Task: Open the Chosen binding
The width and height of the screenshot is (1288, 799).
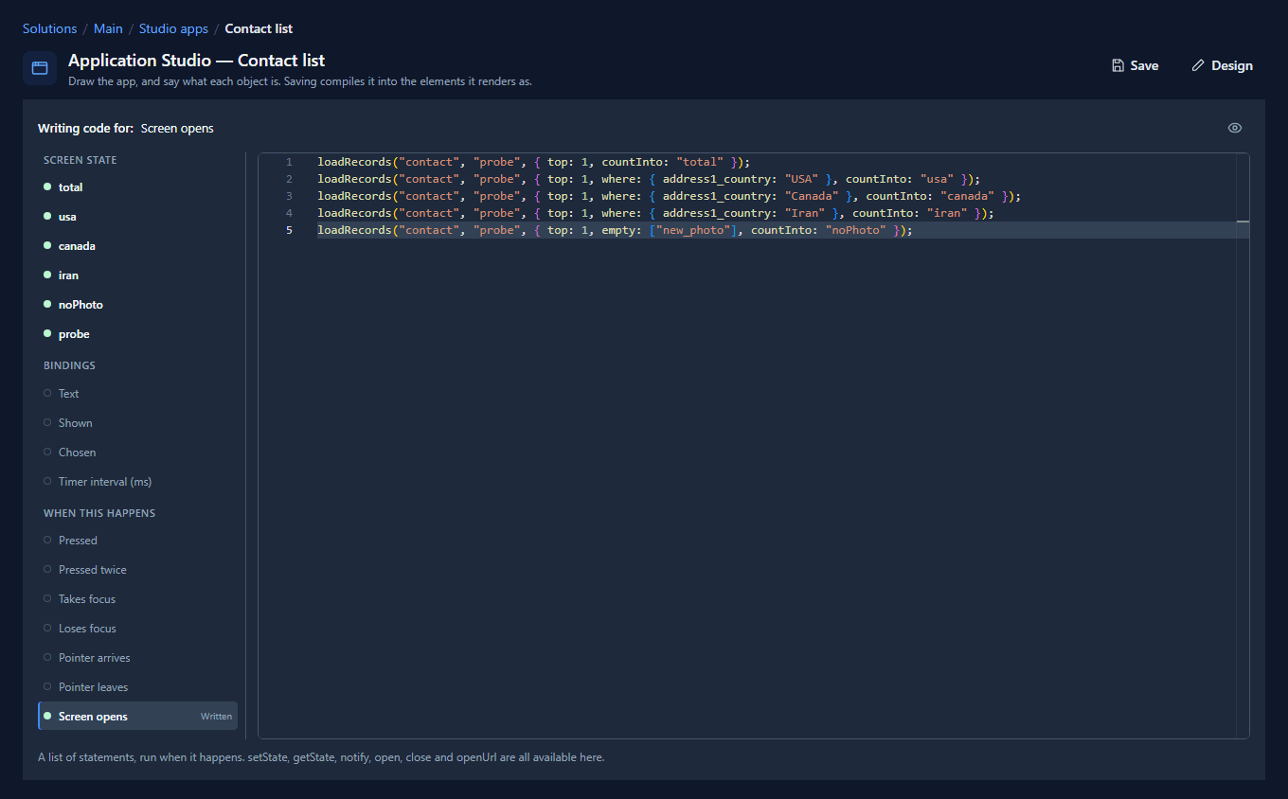Action: tap(137, 453)
